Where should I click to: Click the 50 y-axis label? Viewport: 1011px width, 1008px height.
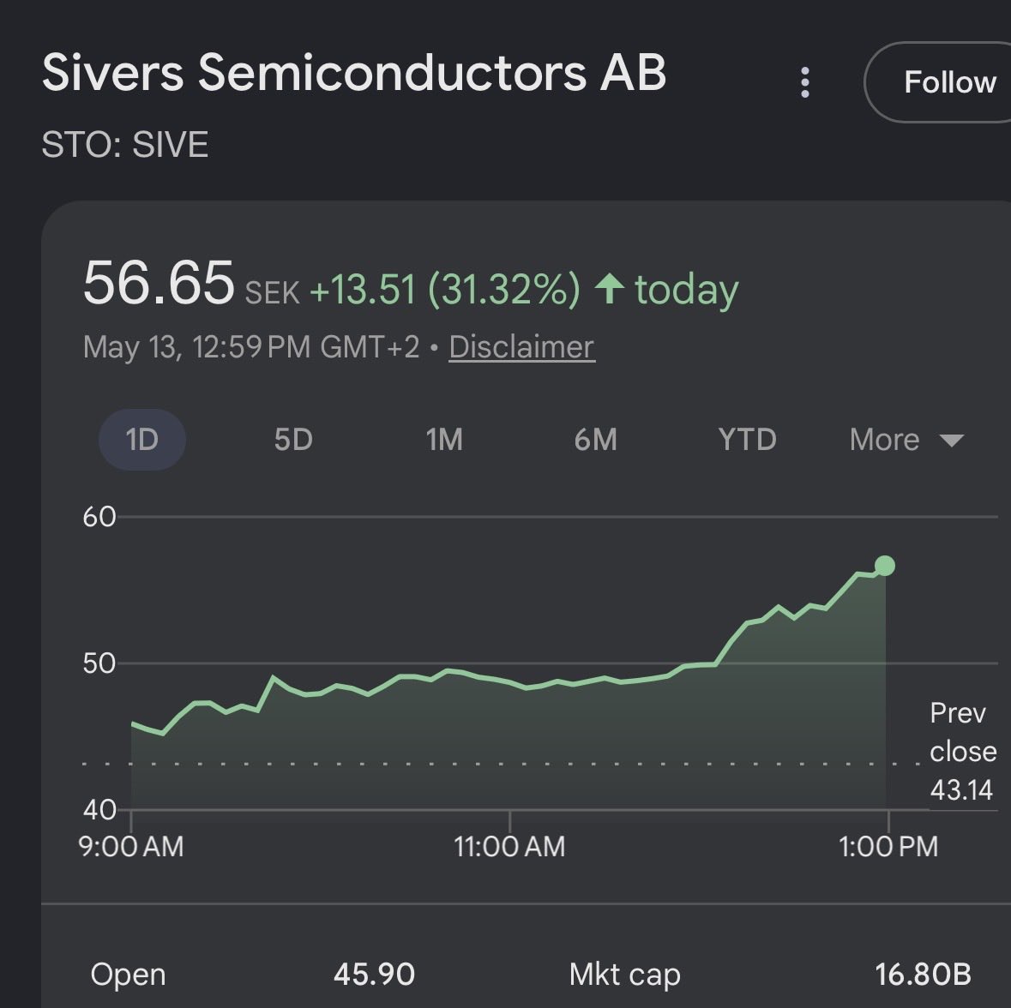pyautogui.click(x=99, y=663)
